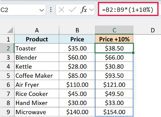The height and width of the screenshot is (117, 161).
Task: Select row 9 header
Action: pos(7,112)
